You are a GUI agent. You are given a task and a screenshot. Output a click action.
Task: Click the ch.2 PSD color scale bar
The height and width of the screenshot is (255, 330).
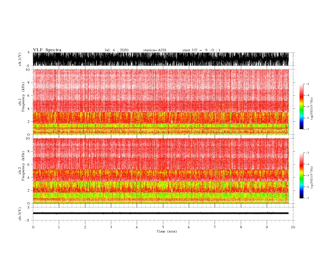(301, 175)
